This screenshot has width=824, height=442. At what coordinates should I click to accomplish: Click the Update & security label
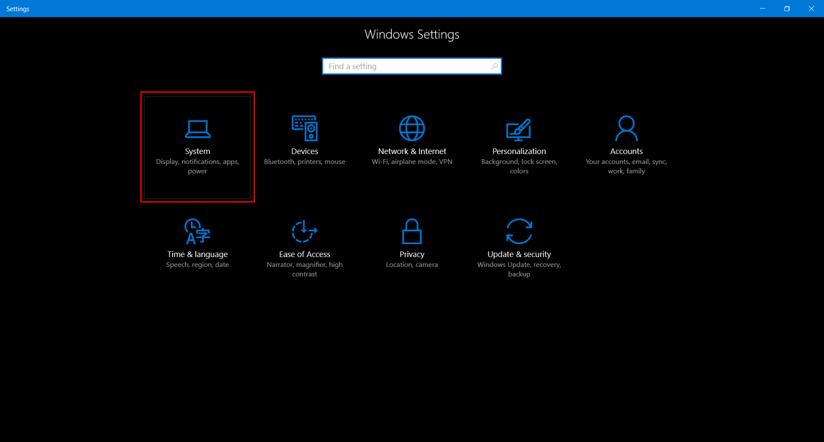click(519, 254)
